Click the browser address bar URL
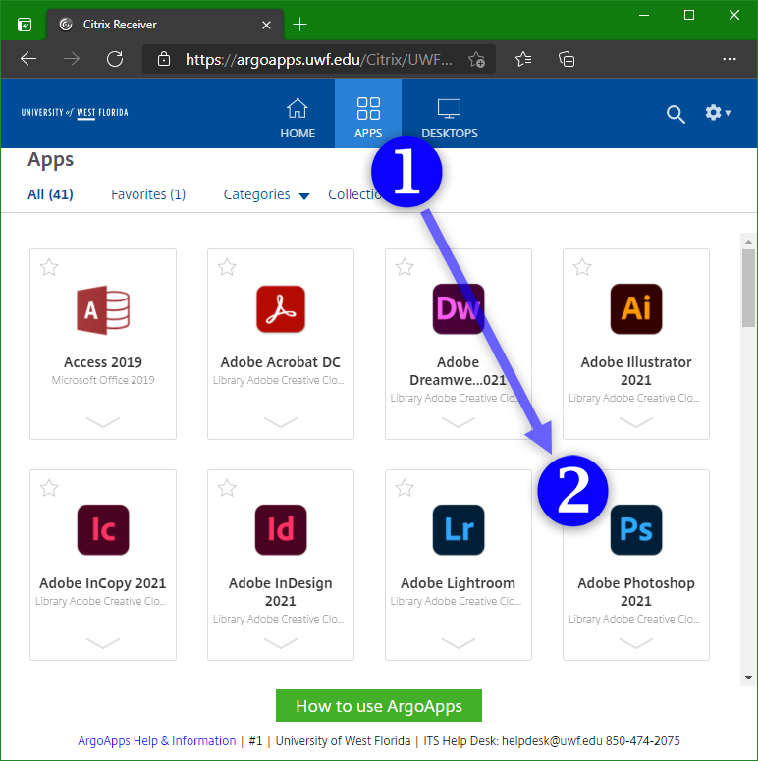758x761 pixels. pos(319,60)
